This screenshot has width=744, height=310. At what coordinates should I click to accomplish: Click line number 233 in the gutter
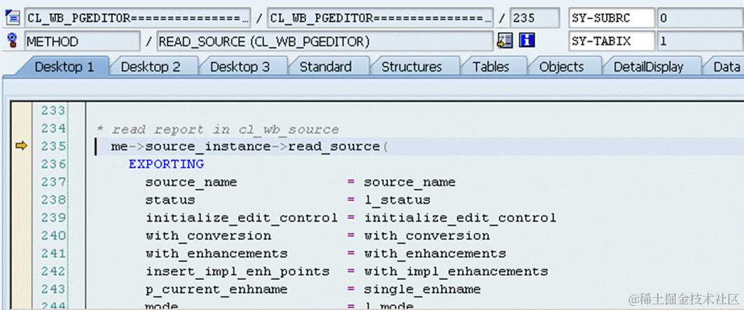53,111
